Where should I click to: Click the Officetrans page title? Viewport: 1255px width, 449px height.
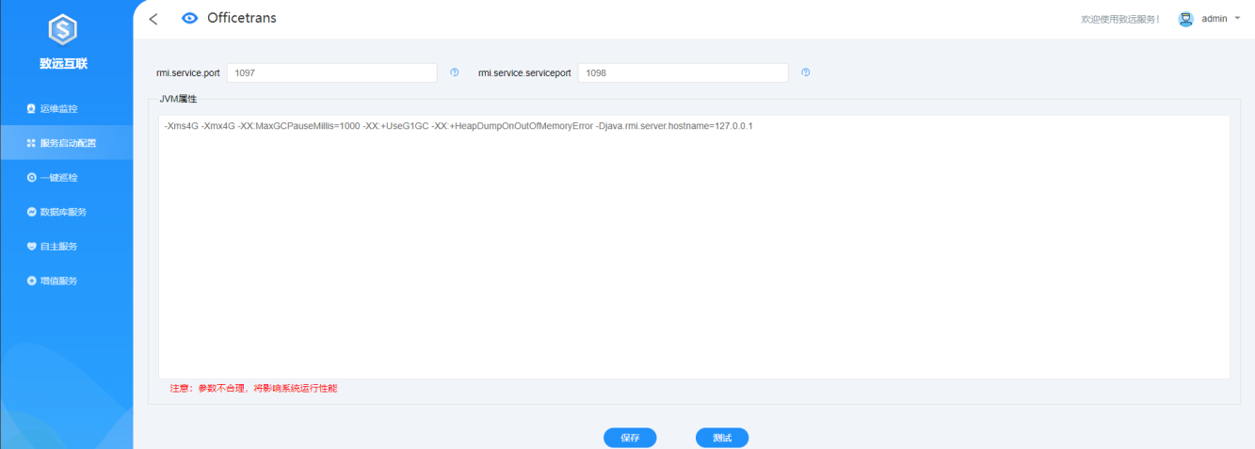pyautogui.click(x=242, y=18)
